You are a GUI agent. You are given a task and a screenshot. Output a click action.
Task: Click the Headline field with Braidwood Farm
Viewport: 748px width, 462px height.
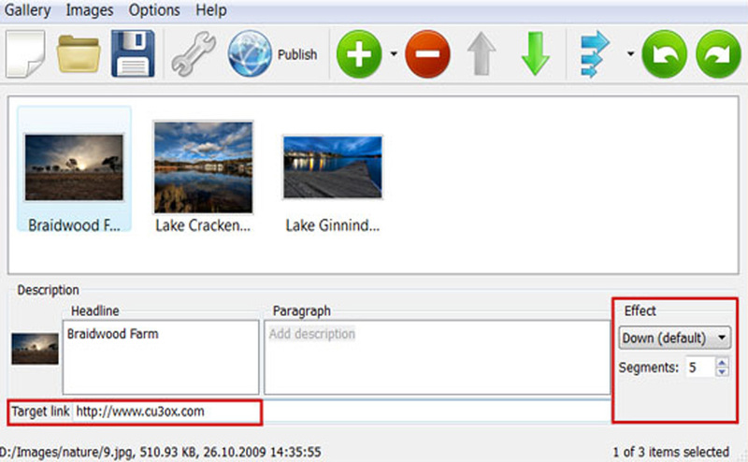(x=161, y=357)
